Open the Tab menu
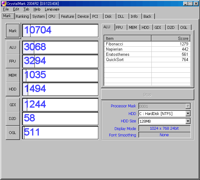The image size is (200, 180). pos(26,9)
